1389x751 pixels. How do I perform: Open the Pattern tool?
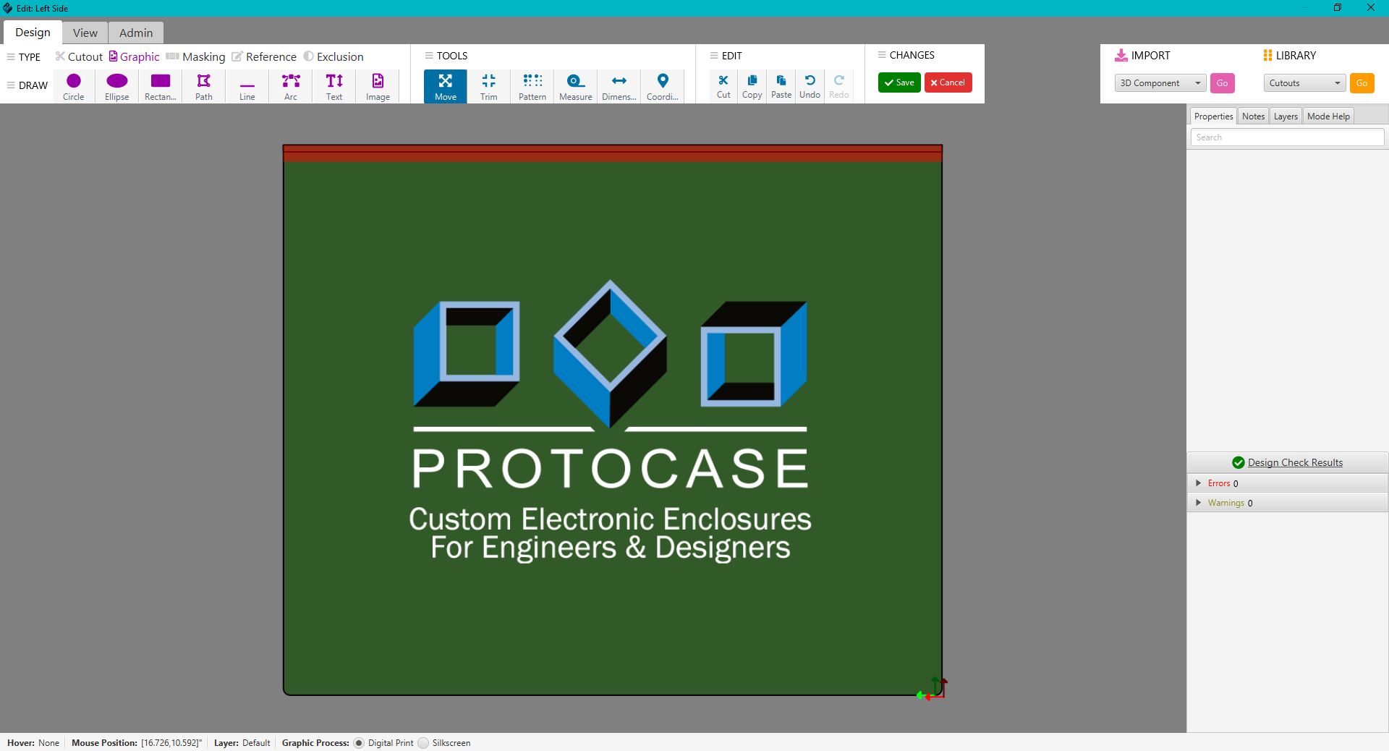pos(532,87)
